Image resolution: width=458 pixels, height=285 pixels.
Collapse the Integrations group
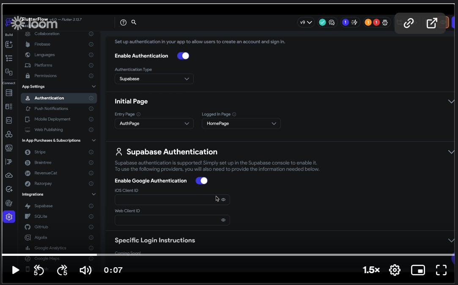point(94,194)
